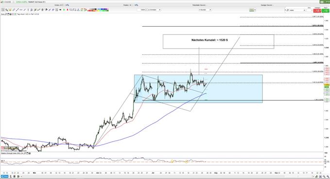330x179 pixels.
Task: Open the 'in Einheiten' units dropdown
Action: (x=155, y=10)
